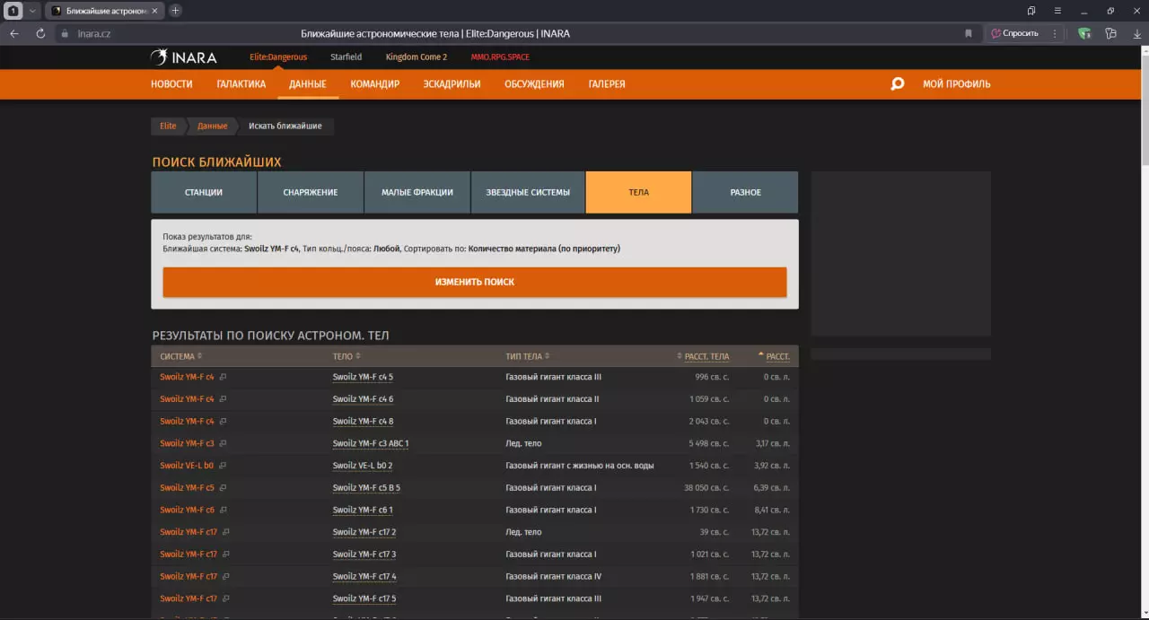Open body Swoilz YM-F c5 B 5
This screenshot has height=620, width=1149.
coord(366,488)
